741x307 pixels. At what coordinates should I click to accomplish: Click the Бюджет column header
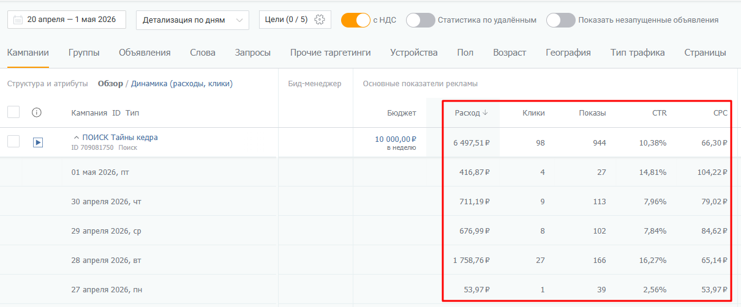(402, 113)
